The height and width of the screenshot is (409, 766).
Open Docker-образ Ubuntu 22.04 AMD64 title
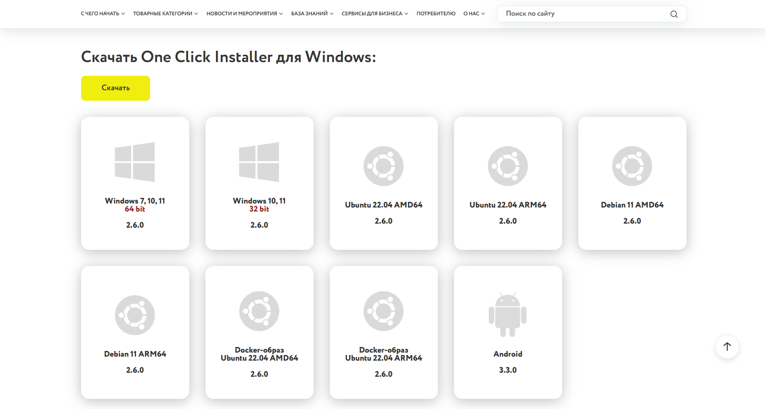click(x=259, y=354)
